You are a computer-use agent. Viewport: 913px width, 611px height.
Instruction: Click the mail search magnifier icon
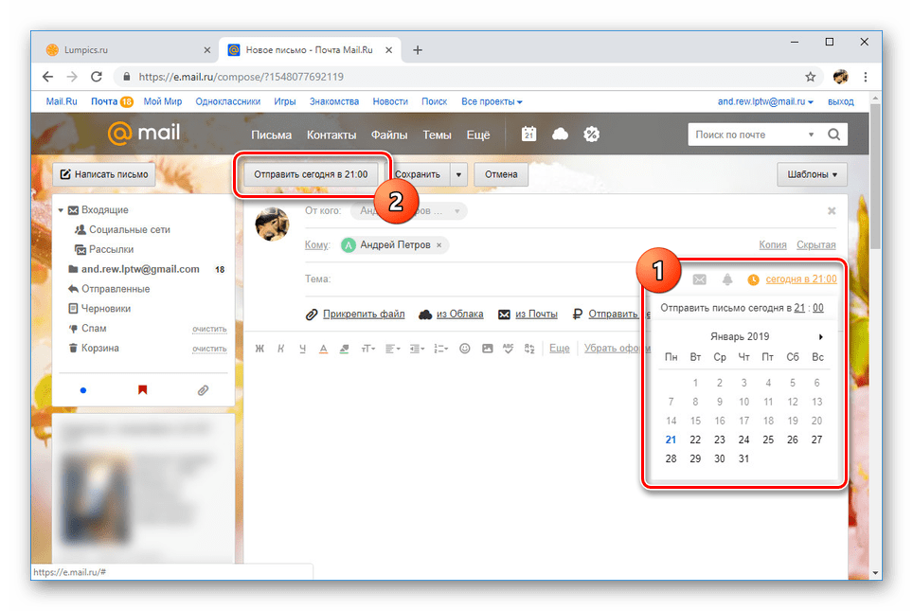833,135
